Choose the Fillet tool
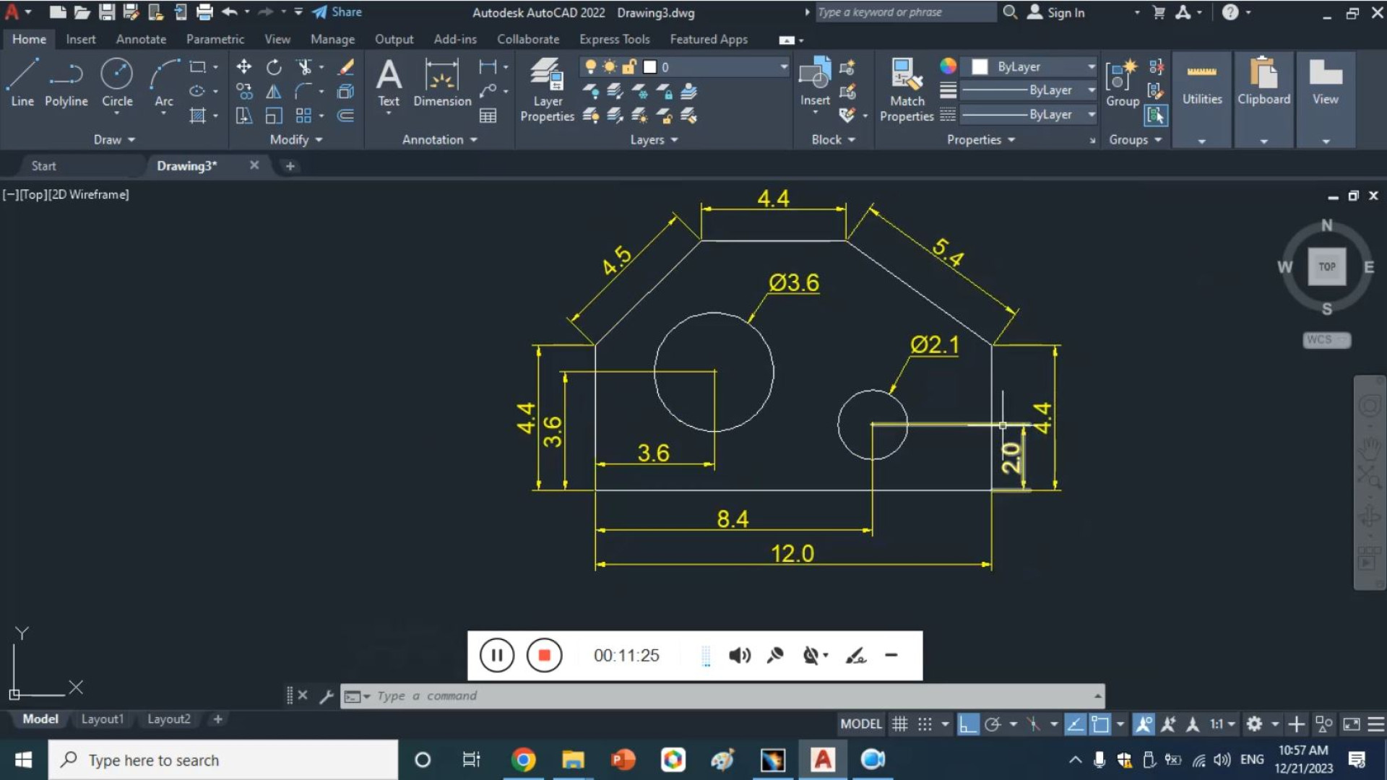The image size is (1387, 780). 304,92
